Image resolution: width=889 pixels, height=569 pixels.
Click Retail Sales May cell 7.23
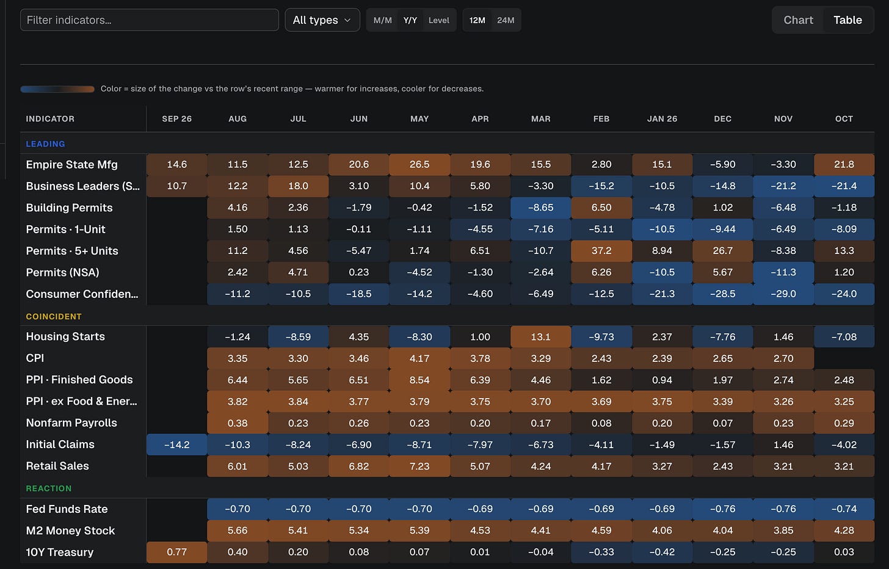tap(419, 466)
